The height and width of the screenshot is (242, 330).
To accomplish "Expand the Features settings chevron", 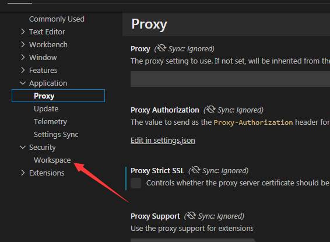I will [x=23, y=70].
